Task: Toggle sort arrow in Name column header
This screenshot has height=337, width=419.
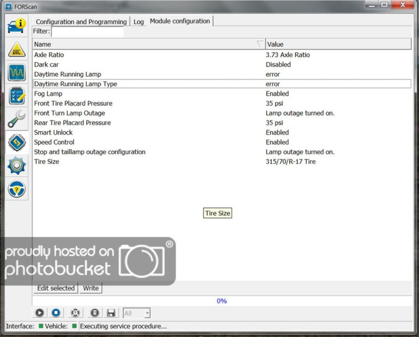Action: [260, 44]
